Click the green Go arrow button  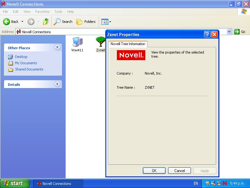[x=237, y=32]
